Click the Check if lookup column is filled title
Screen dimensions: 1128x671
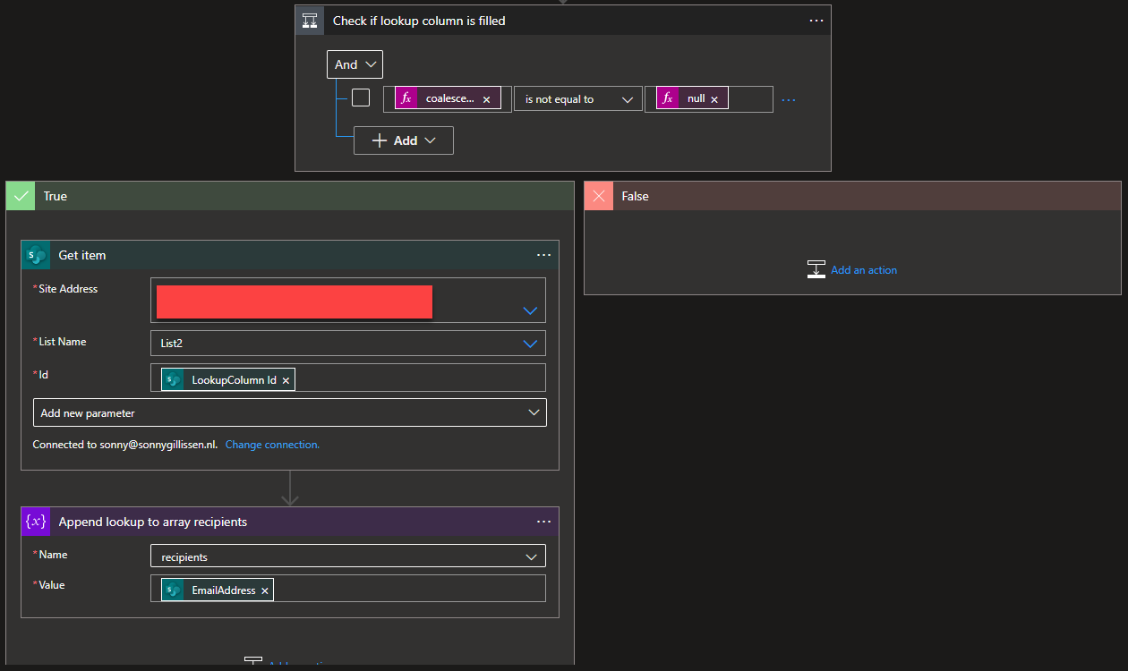[419, 21]
